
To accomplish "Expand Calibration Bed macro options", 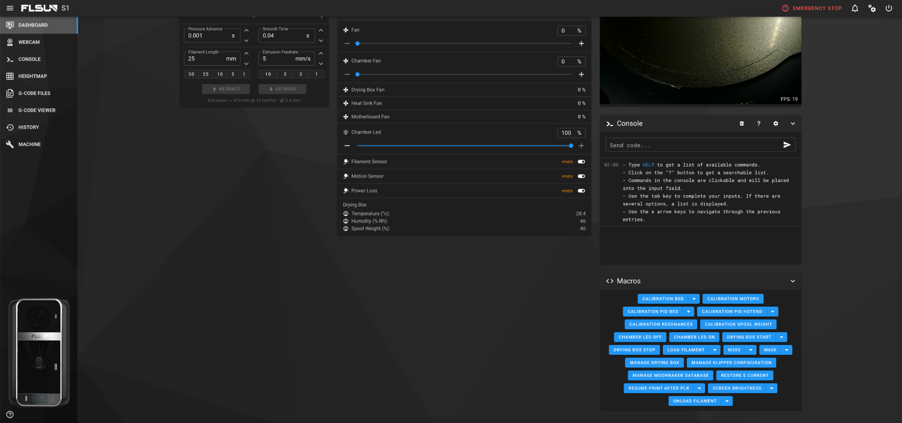I will [694, 299].
